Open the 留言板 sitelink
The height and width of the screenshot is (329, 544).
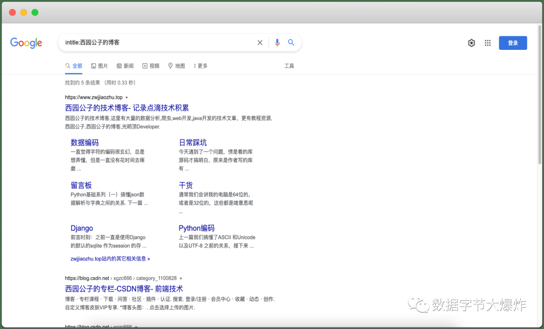(x=81, y=185)
